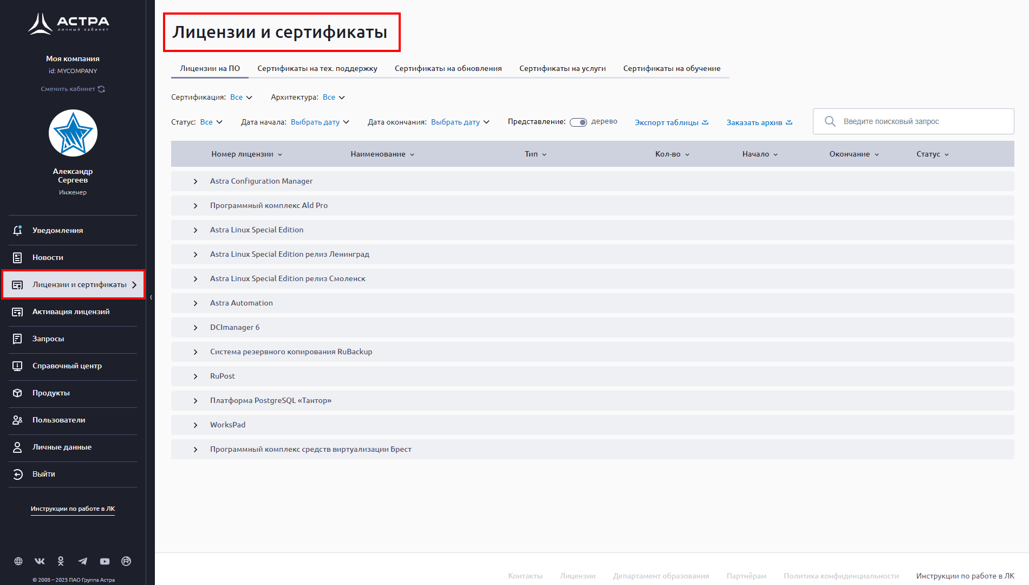Expand the Программный комплекс Ald Pro row
1029x585 pixels.
[196, 206]
